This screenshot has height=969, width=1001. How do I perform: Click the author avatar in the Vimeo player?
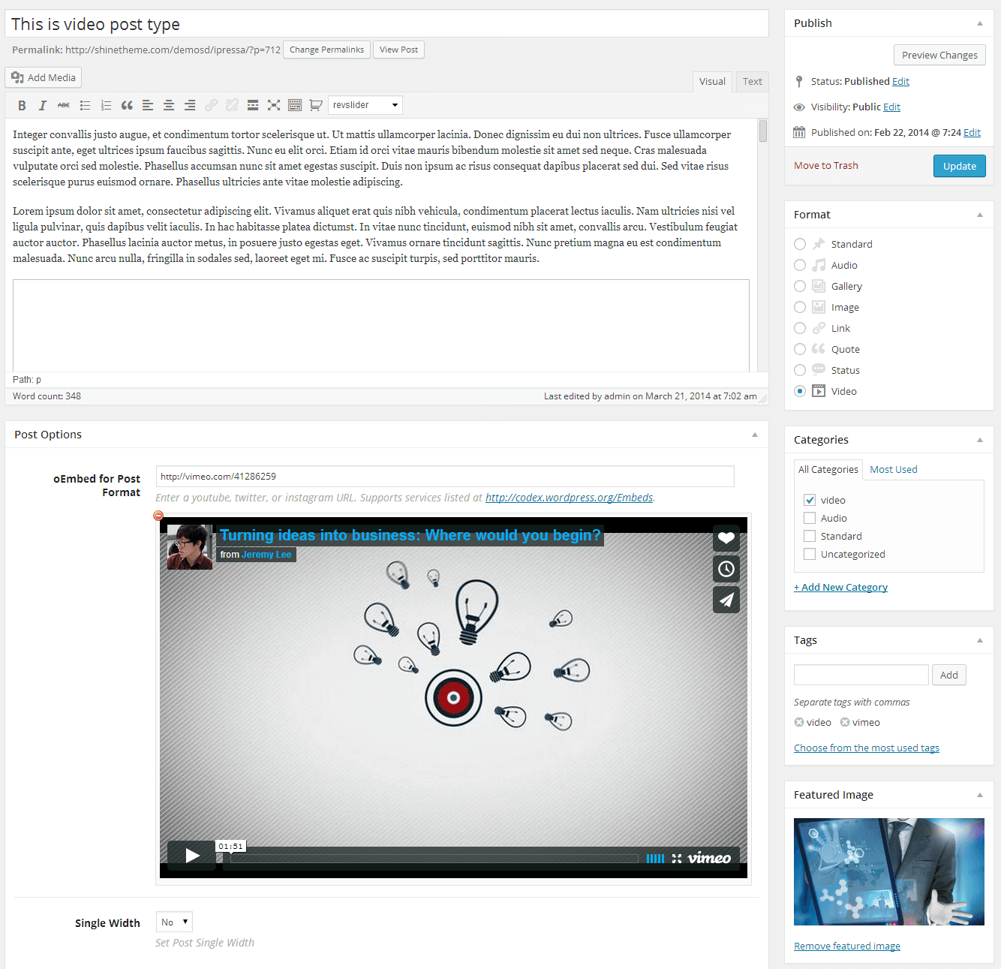click(190, 547)
